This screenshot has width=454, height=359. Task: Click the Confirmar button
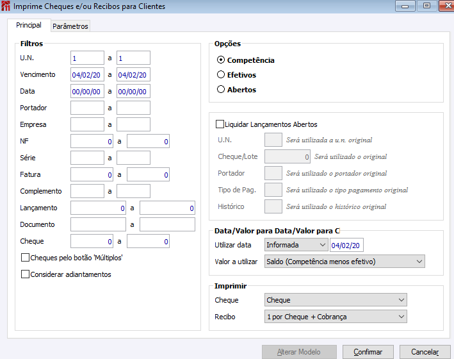tap(368, 352)
